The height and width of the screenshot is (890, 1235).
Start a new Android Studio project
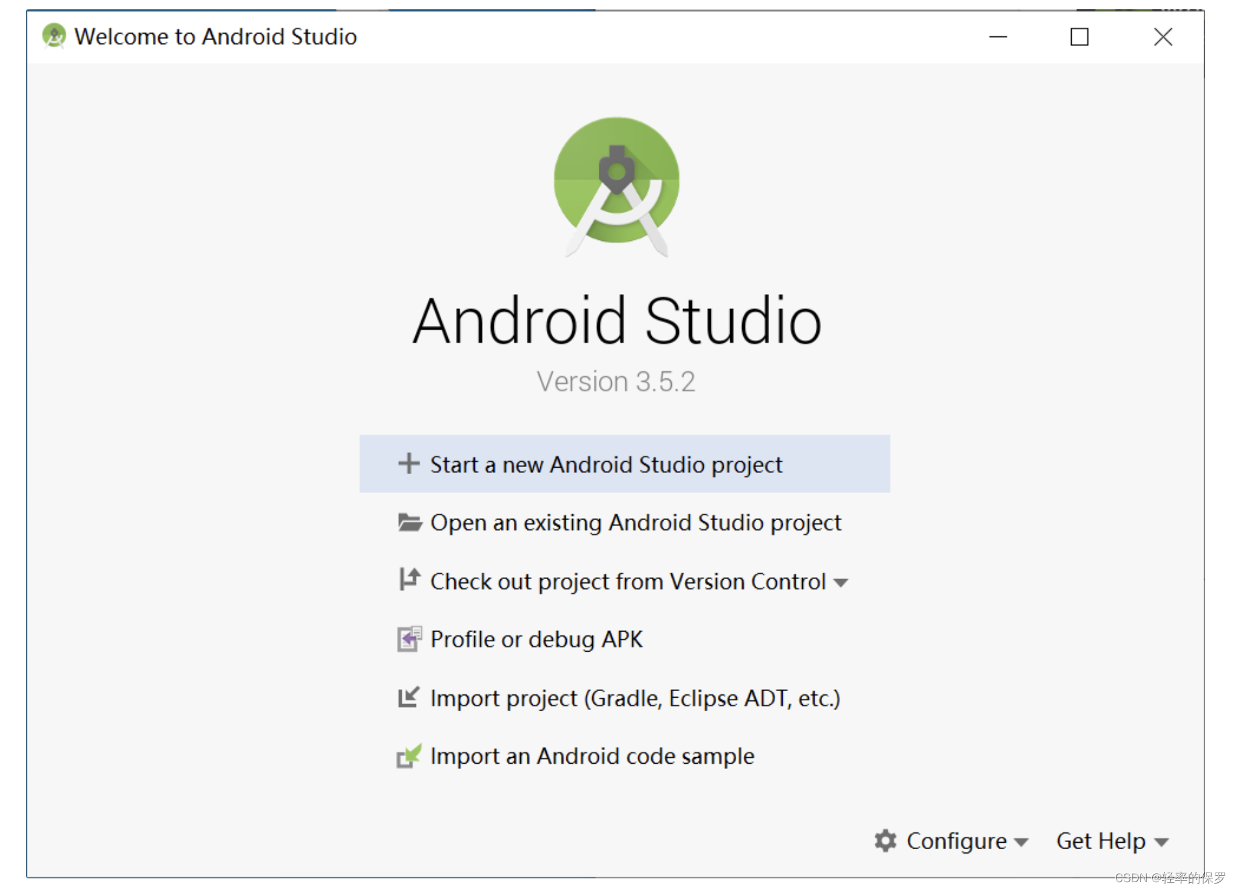[625, 464]
